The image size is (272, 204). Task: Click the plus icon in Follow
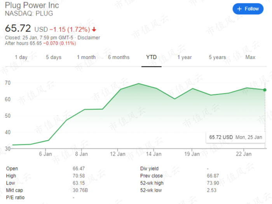point(239,9)
